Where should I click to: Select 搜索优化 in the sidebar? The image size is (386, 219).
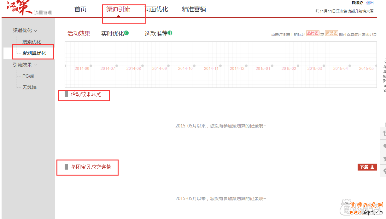coord(32,42)
